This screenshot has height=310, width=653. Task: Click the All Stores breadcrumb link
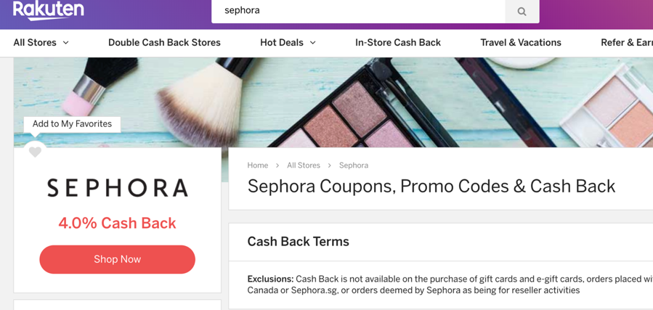[x=303, y=166]
